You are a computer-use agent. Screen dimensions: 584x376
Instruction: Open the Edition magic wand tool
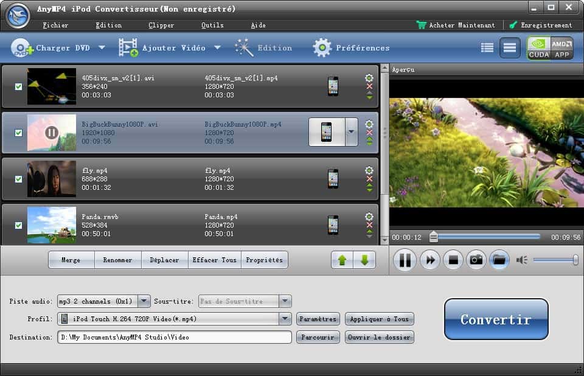pyautogui.click(x=244, y=47)
